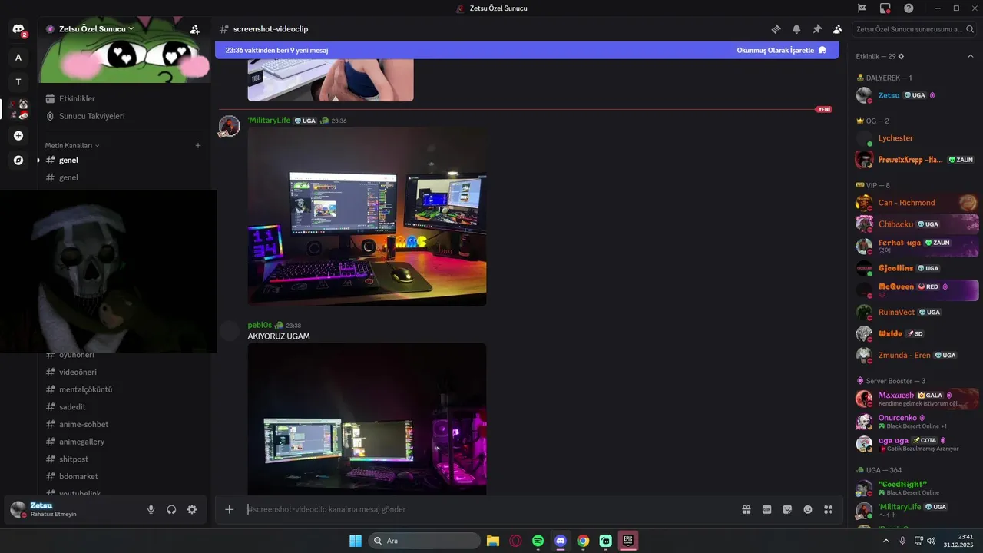This screenshot has height=553, width=983.
Task: Open pebl0s dark room setup image
Action: click(367, 419)
